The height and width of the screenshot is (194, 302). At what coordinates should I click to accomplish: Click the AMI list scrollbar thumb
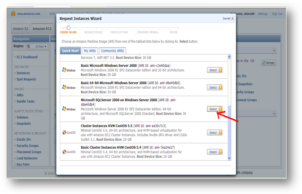pyautogui.click(x=229, y=130)
